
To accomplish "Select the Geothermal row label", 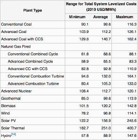I will pos(11,98).
